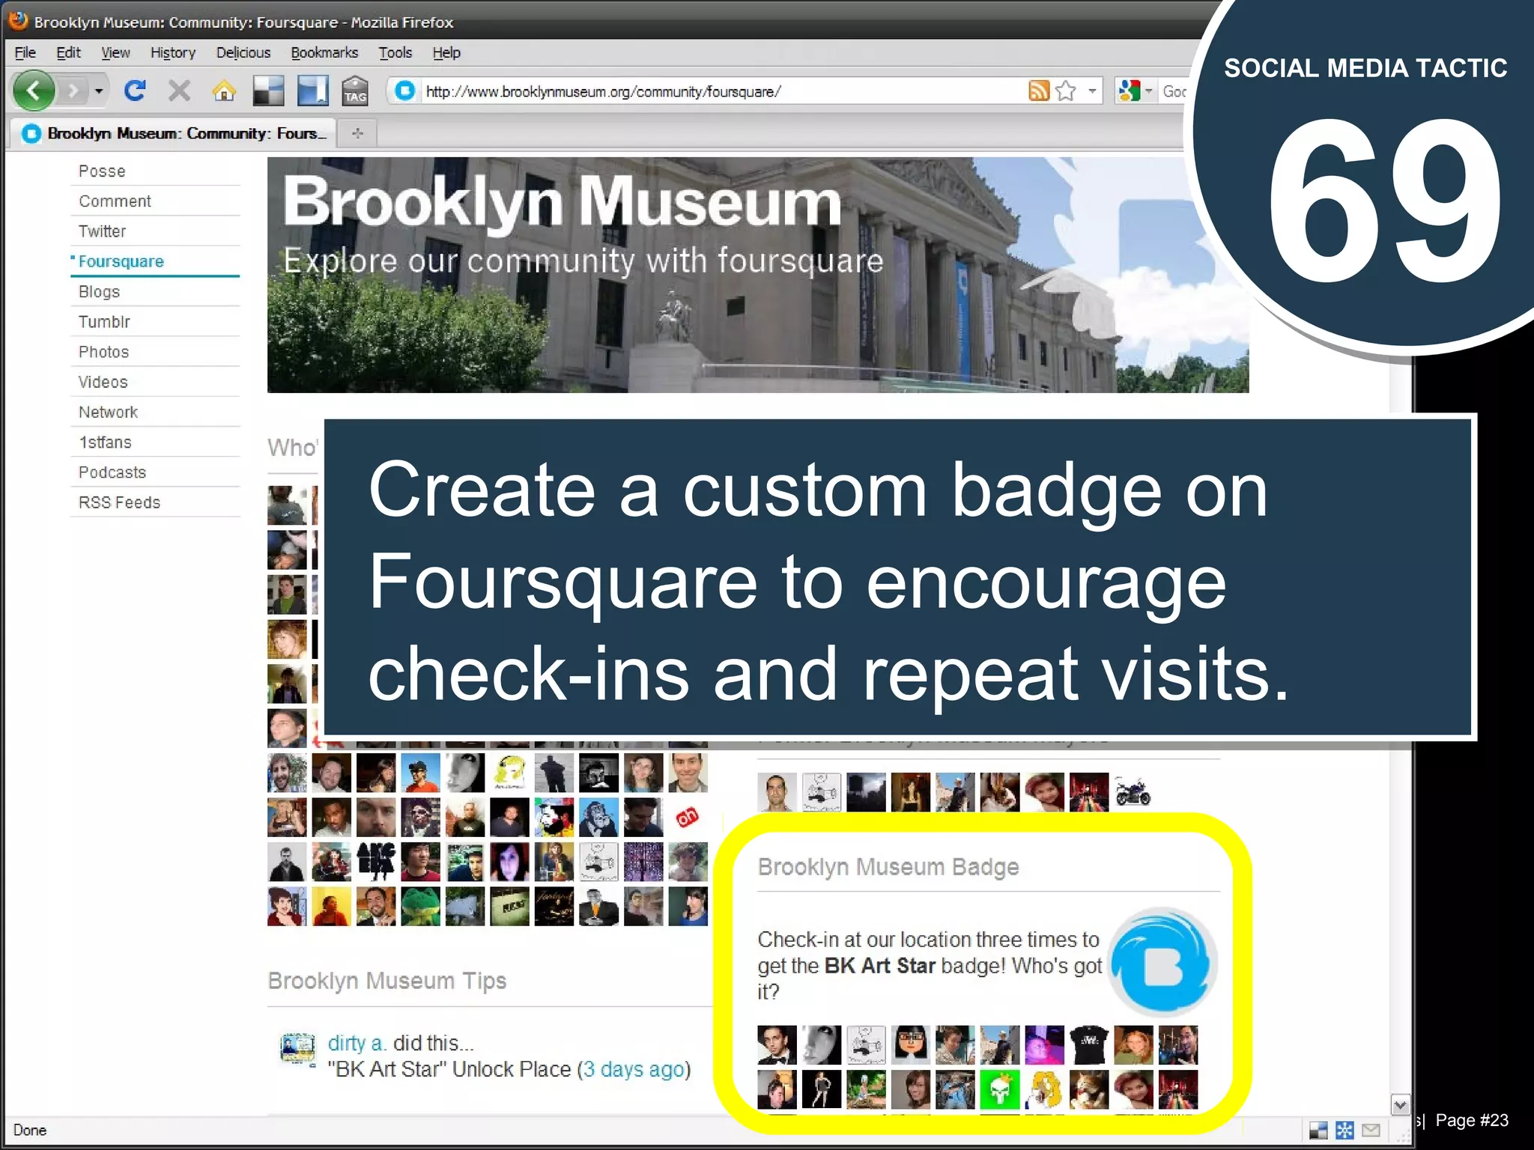Open the address bar history dropdown
The width and height of the screenshot is (1534, 1150).
point(1092,91)
